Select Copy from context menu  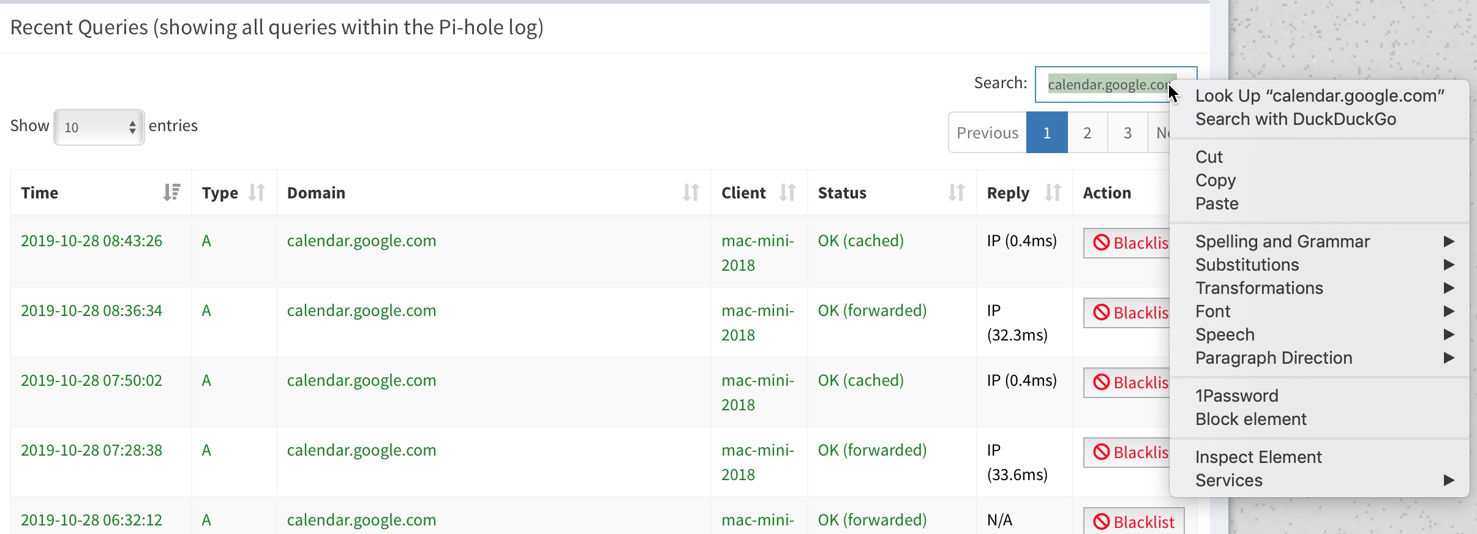(x=1320, y=180)
